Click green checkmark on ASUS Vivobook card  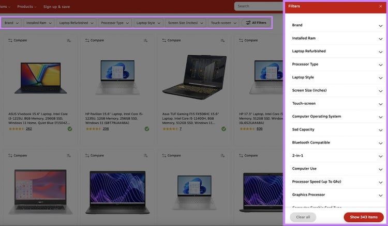point(70,129)
